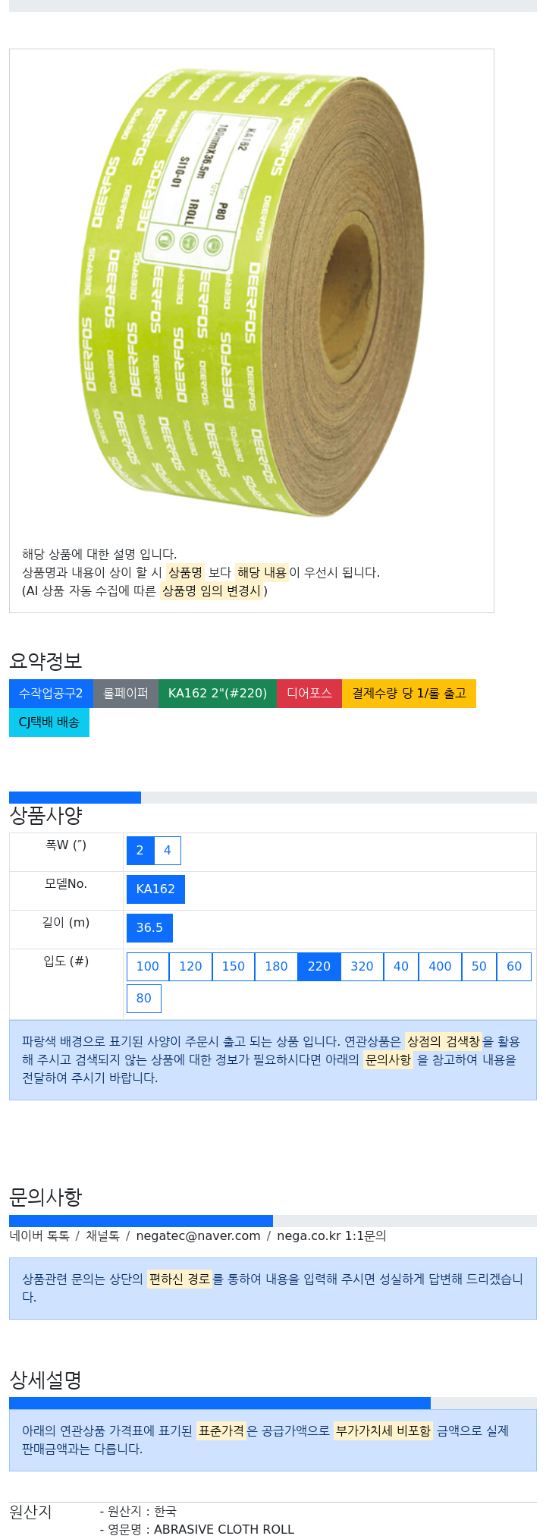Select grit 400 option
The height and width of the screenshot is (1539, 546).
pos(440,967)
